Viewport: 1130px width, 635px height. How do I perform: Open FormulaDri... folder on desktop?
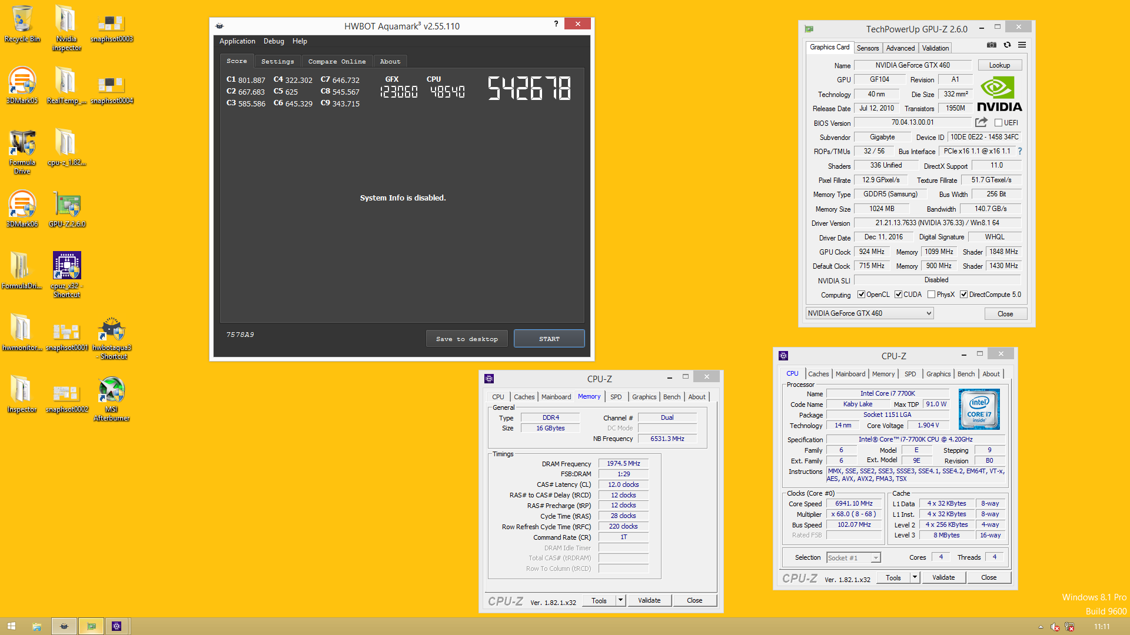pos(22,271)
